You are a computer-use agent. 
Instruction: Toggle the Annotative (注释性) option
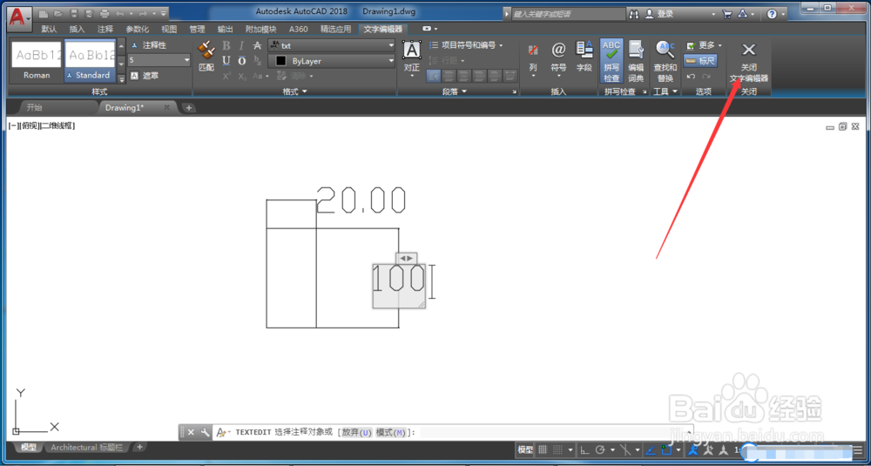tap(149, 45)
